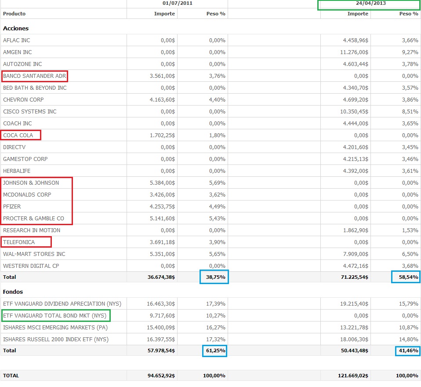The image size is (421, 387).
Task: Select the PFIZER product name
Action: [12, 206]
